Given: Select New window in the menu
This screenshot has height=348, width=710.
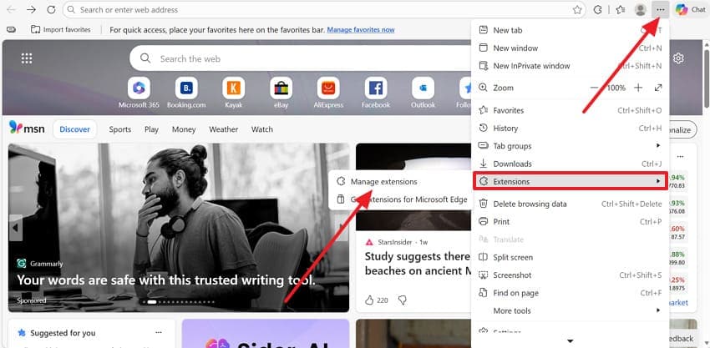Looking at the screenshot, I should (x=570, y=48).
